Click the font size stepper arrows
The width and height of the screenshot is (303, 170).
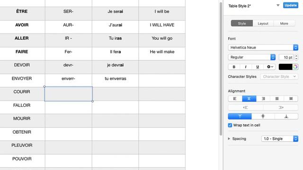coord(296,57)
